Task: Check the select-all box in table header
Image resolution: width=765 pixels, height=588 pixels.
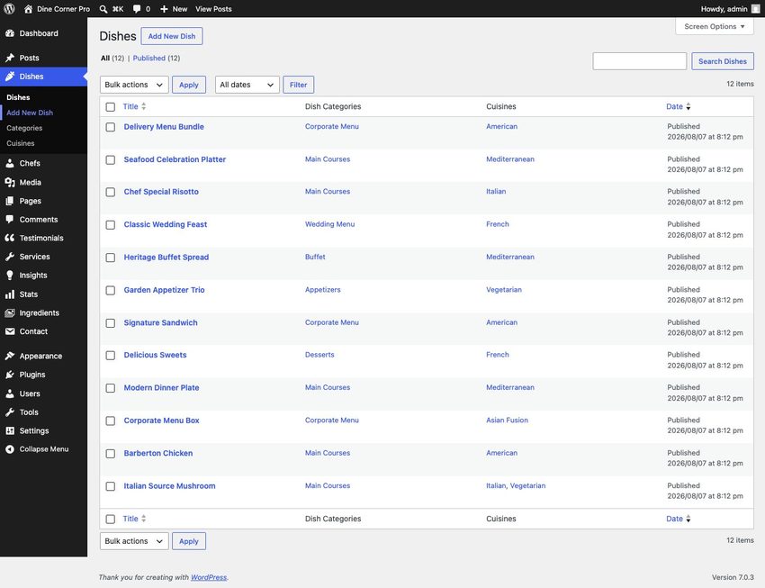Action: point(111,107)
